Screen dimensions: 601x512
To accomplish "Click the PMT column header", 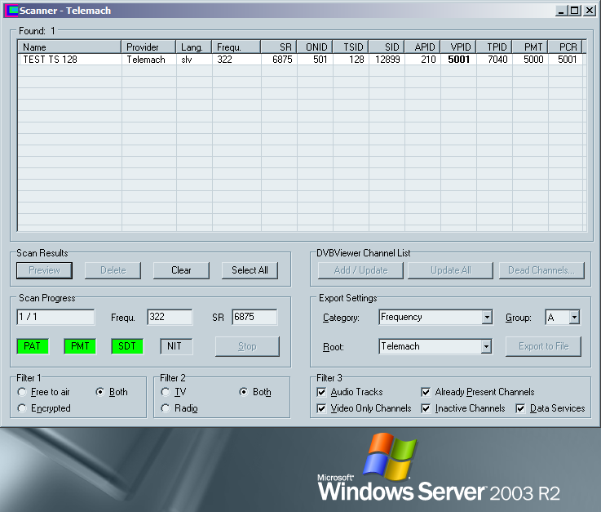I will pyautogui.click(x=531, y=47).
